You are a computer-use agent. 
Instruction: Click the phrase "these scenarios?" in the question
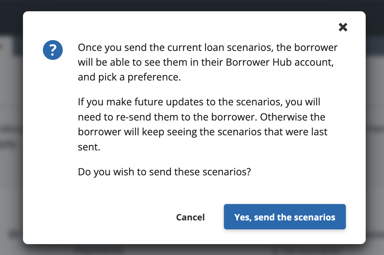tap(213, 171)
